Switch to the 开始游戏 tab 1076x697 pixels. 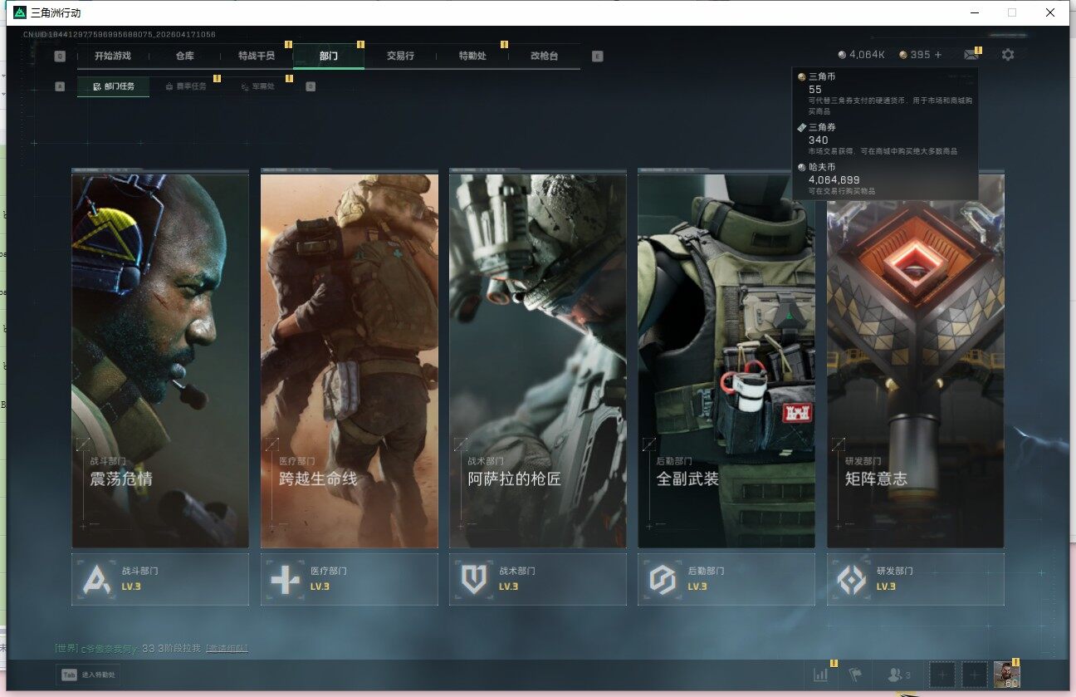pos(113,56)
